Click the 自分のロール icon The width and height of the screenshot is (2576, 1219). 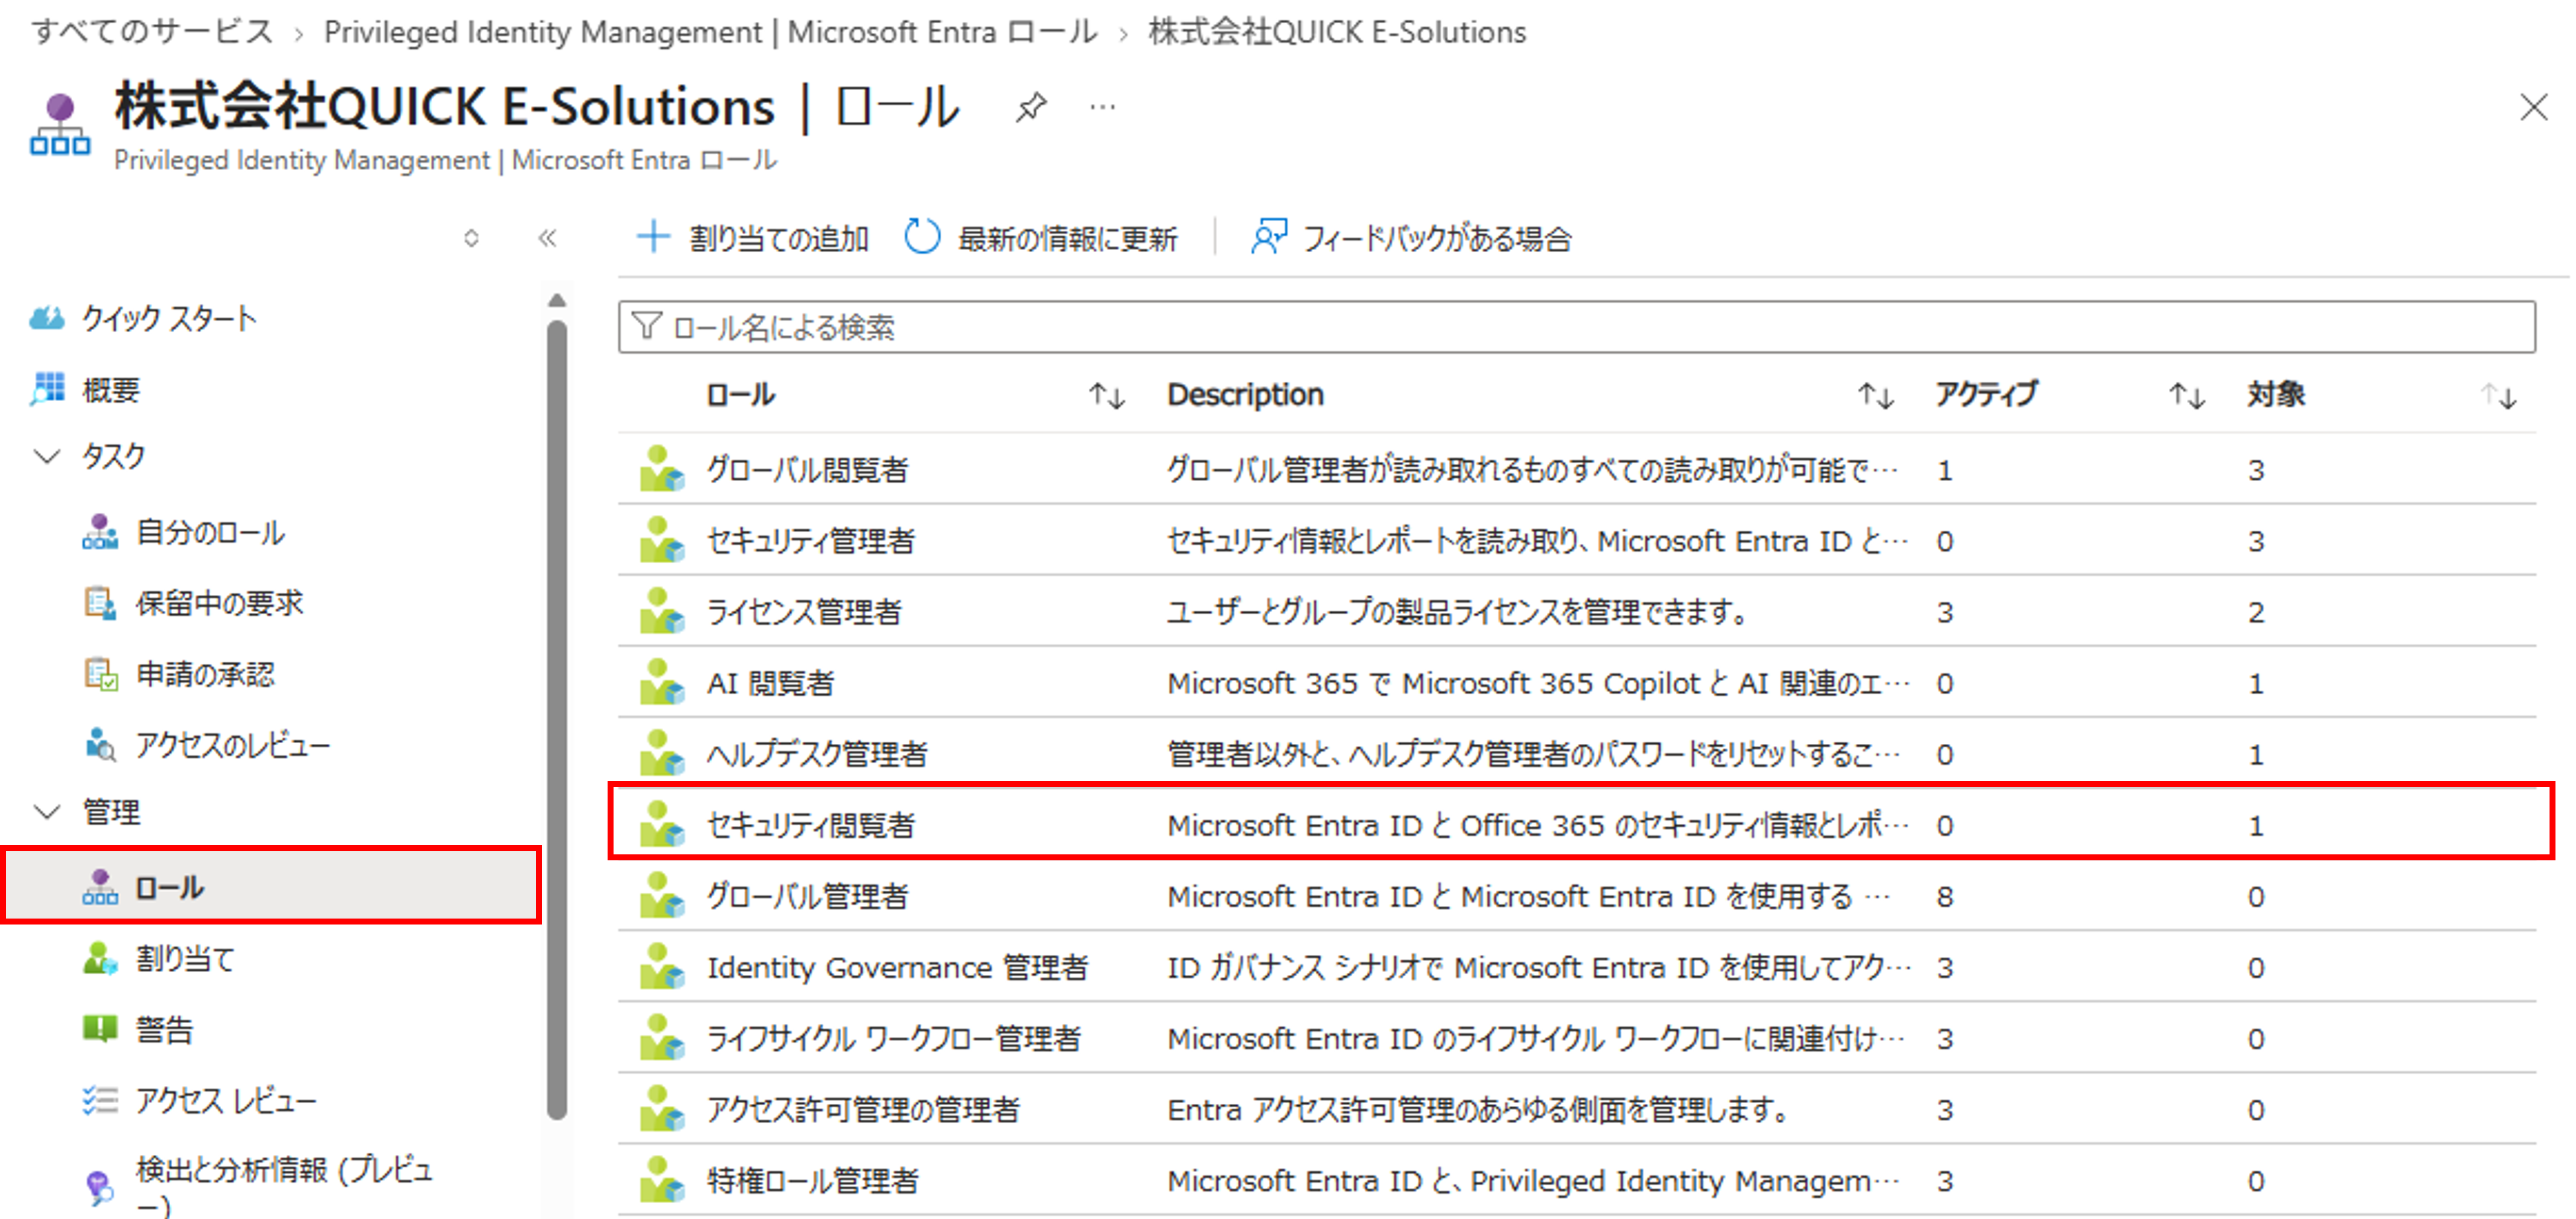100,532
